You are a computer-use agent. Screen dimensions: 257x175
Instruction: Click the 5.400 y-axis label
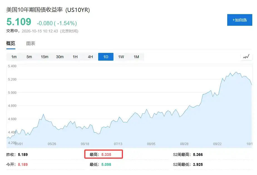12,66
